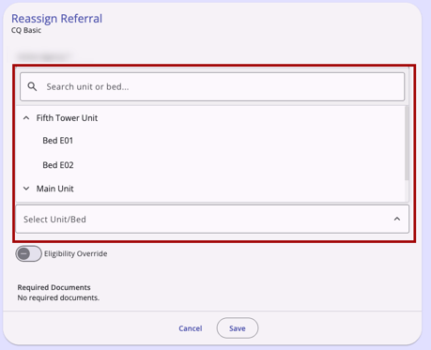Toggle the Eligibility Override switch
Image resolution: width=431 pixels, height=350 pixels.
pyautogui.click(x=28, y=253)
